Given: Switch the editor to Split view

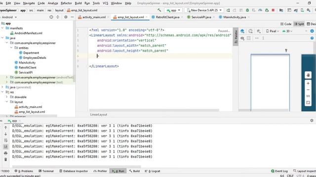Looking at the screenshot, I should pos(299,24).
